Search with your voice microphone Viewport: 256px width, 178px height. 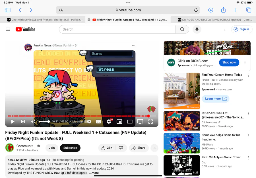click(x=197, y=29)
